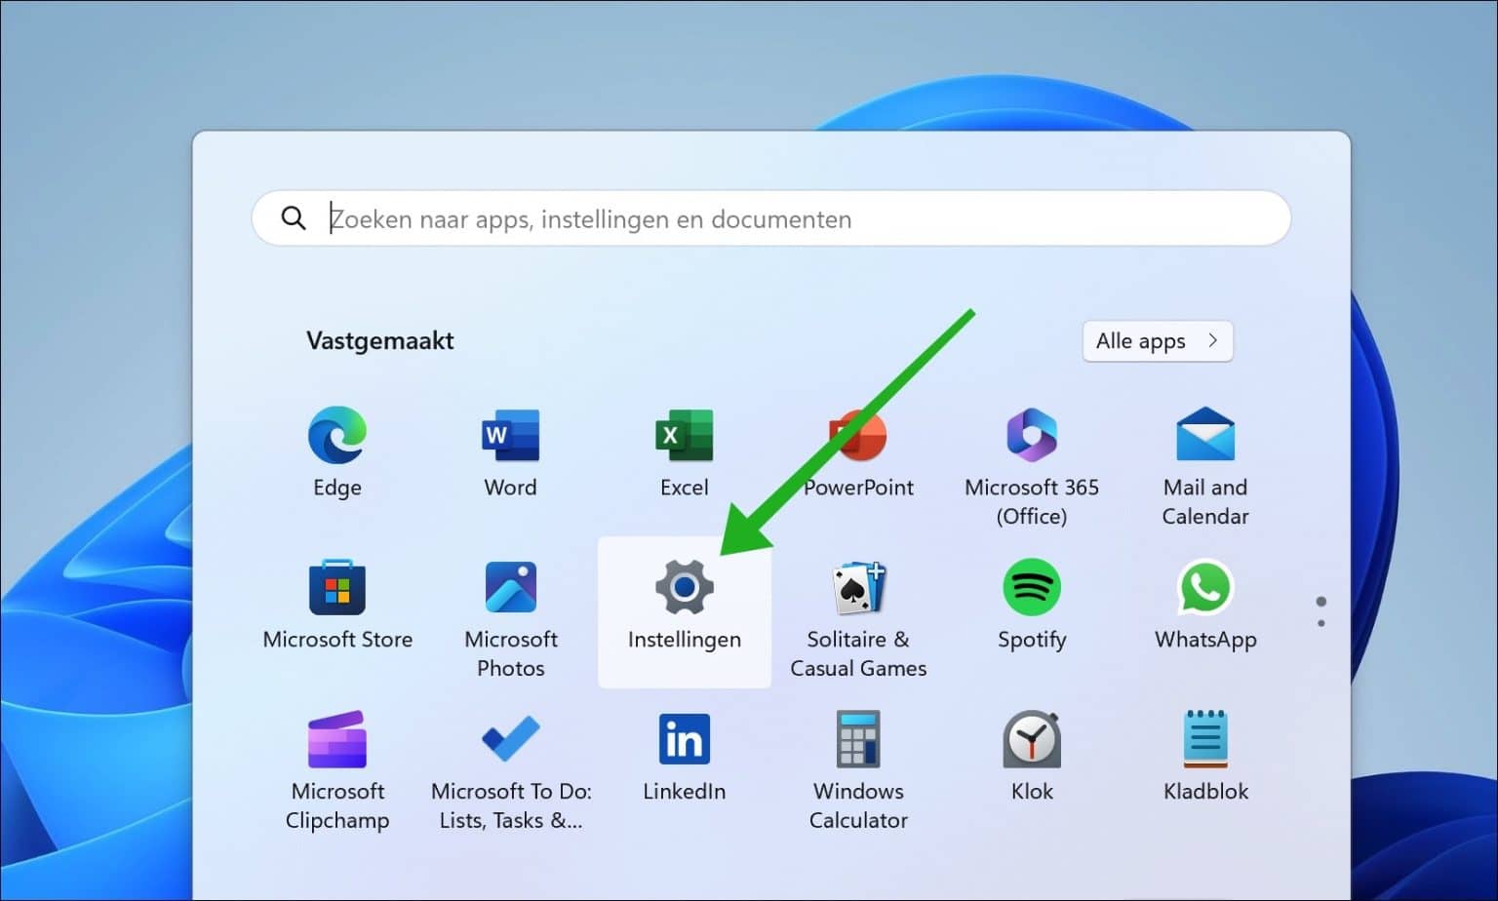This screenshot has width=1498, height=901.
Task: Click the Zoeken naar apps search field
Action: tap(770, 218)
